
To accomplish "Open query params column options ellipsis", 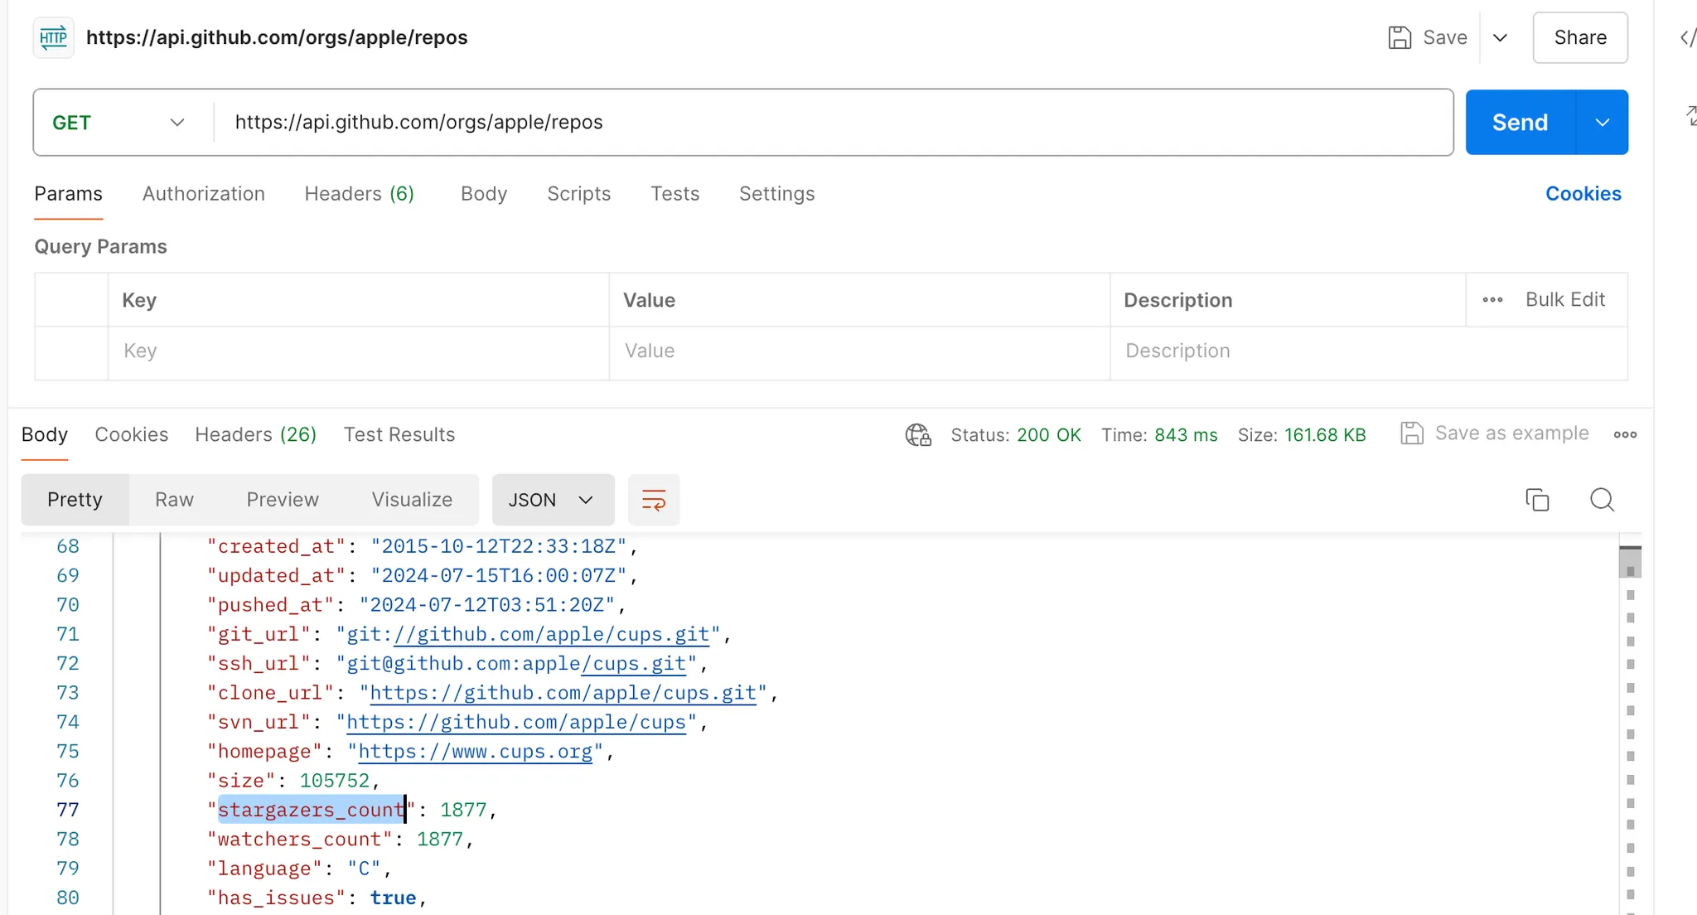I will tap(1492, 300).
